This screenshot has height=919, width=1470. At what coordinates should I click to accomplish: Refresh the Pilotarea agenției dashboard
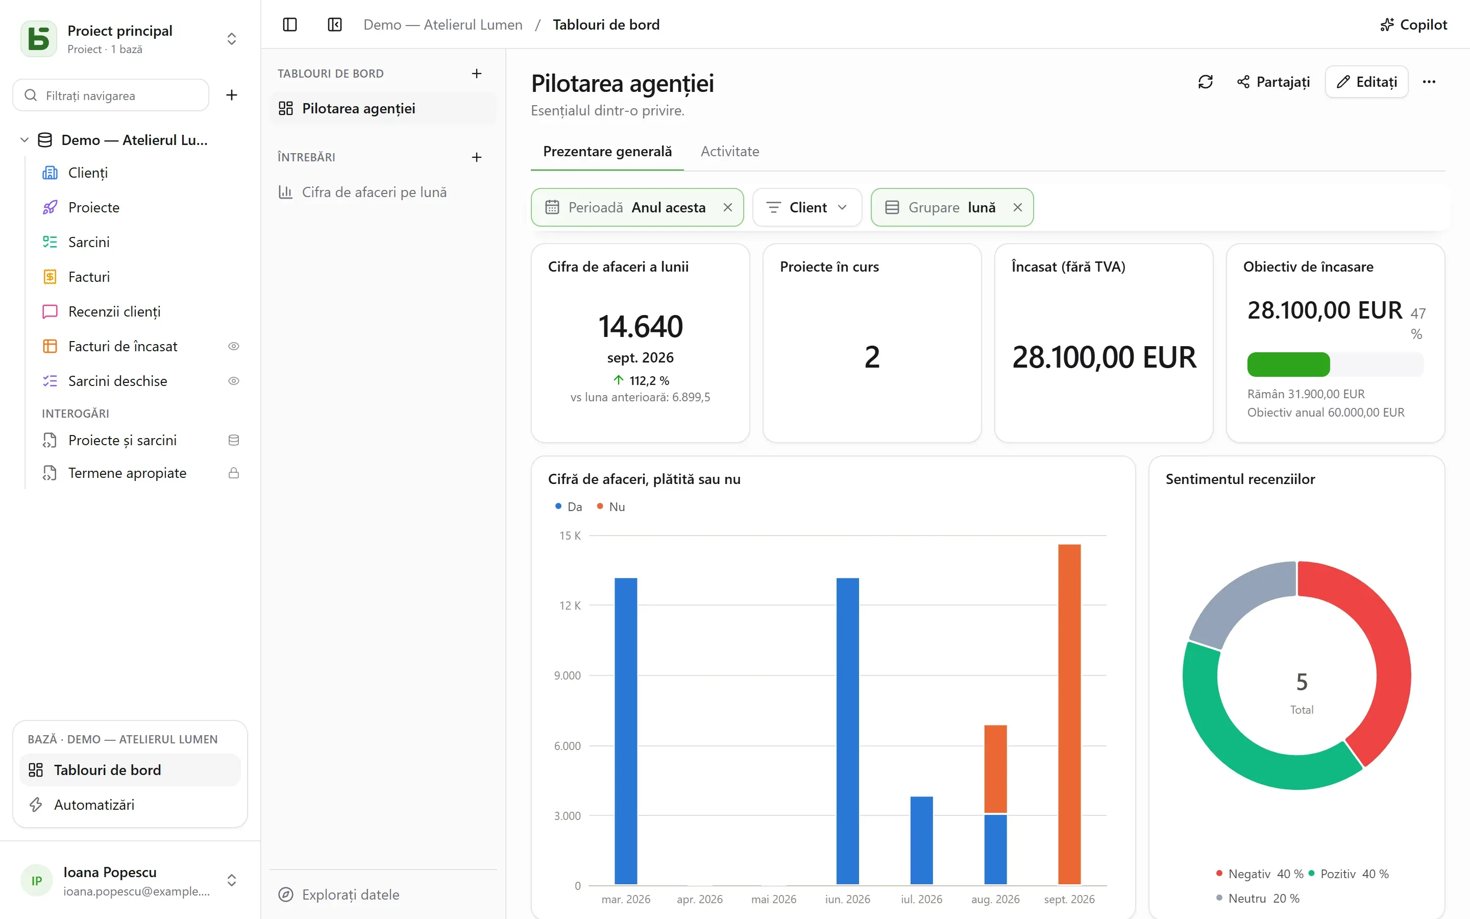[x=1205, y=82]
